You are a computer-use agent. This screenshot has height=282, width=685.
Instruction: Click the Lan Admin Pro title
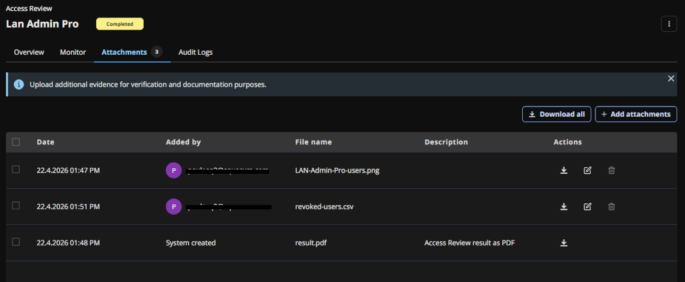pos(43,24)
